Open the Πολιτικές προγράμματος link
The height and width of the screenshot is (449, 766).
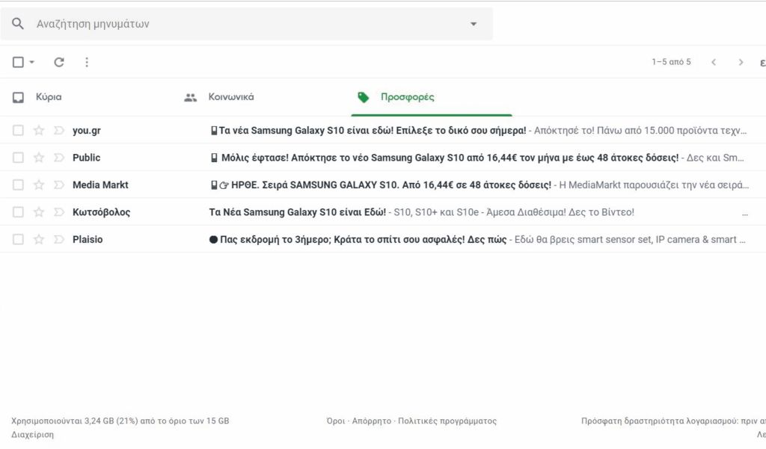[x=447, y=421]
